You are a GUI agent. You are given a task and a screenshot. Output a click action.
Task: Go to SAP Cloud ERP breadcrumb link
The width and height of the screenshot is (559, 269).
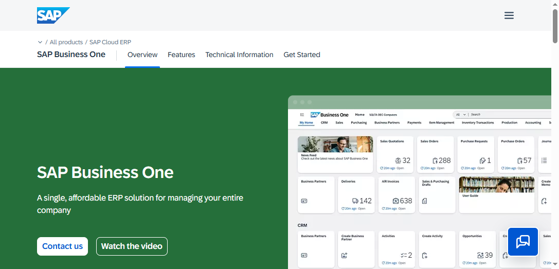110,42
